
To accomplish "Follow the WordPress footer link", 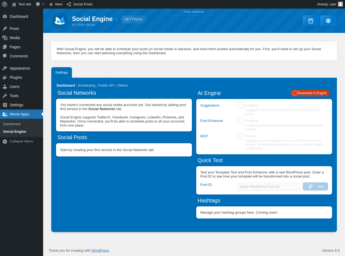I will 100,251.
